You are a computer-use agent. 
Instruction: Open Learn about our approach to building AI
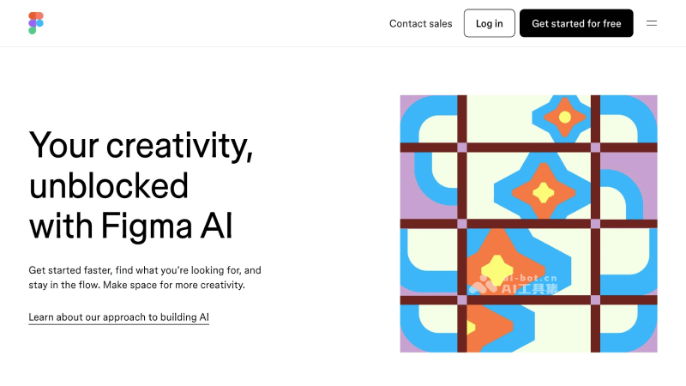pos(118,317)
